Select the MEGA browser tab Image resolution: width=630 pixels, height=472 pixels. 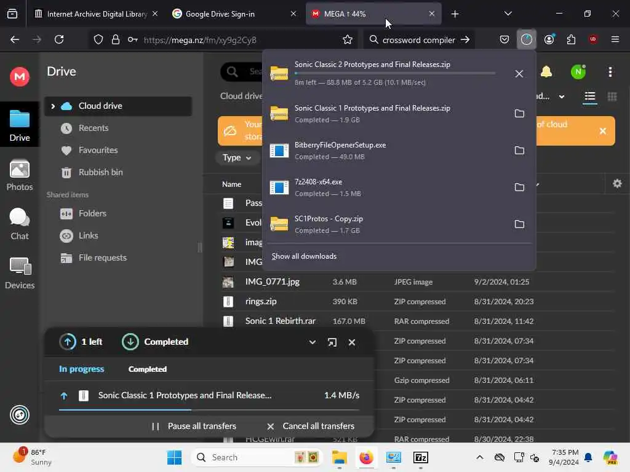coord(373,14)
